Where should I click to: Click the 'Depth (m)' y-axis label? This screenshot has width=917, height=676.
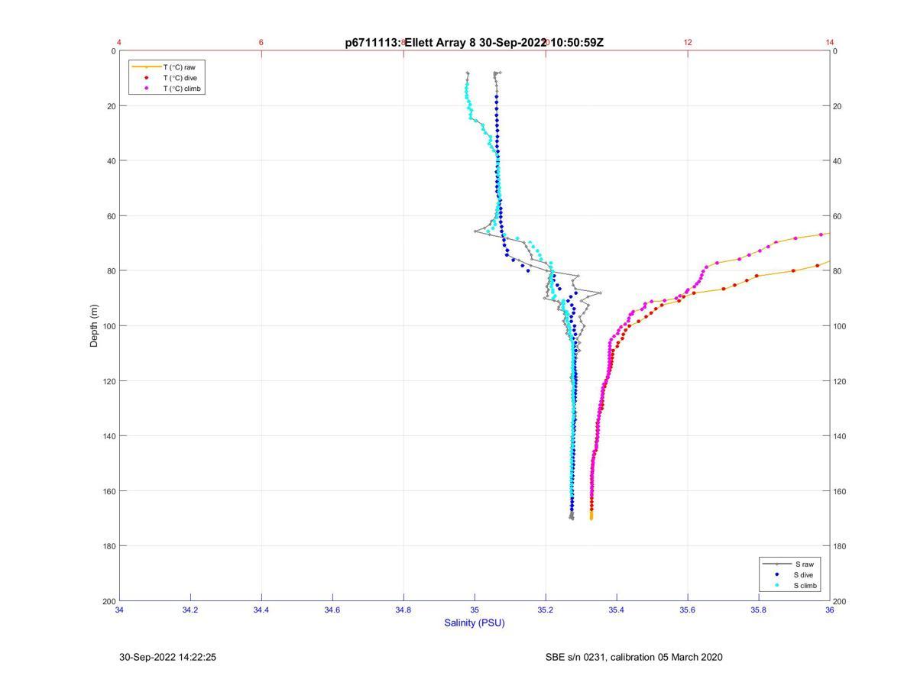(94, 325)
